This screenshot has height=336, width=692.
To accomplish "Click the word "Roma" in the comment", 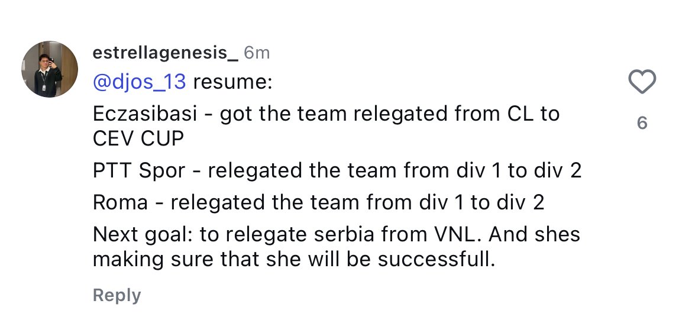I will (x=120, y=203).
